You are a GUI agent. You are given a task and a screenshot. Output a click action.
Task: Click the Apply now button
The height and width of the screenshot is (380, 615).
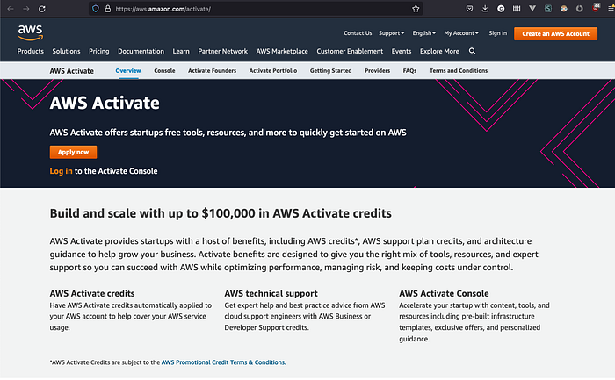(x=73, y=152)
